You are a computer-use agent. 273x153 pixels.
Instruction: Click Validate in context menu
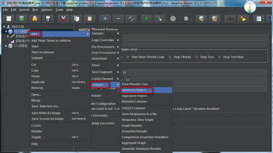[x=60, y=58]
